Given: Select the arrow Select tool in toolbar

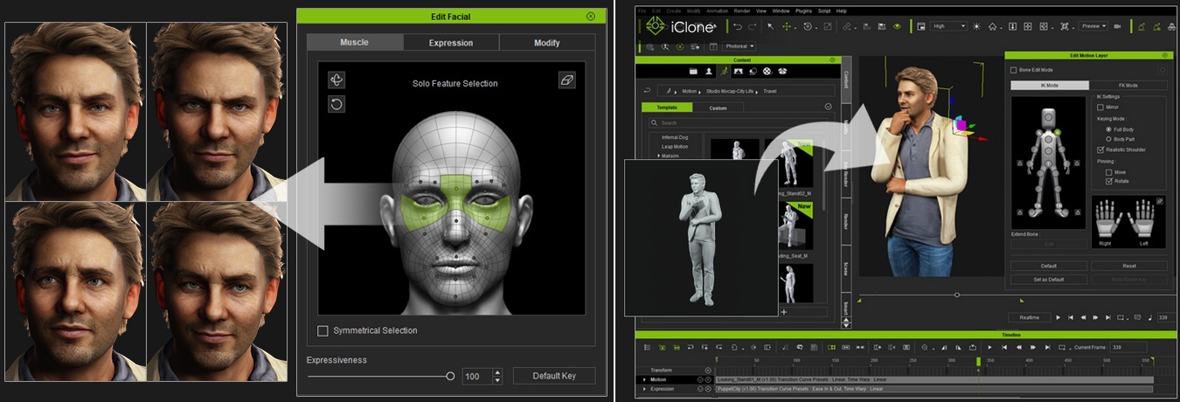Looking at the screenshot, I should [770, 27].
